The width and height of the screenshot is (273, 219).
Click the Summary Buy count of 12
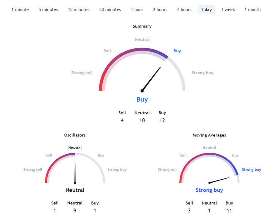coord(162,120)
